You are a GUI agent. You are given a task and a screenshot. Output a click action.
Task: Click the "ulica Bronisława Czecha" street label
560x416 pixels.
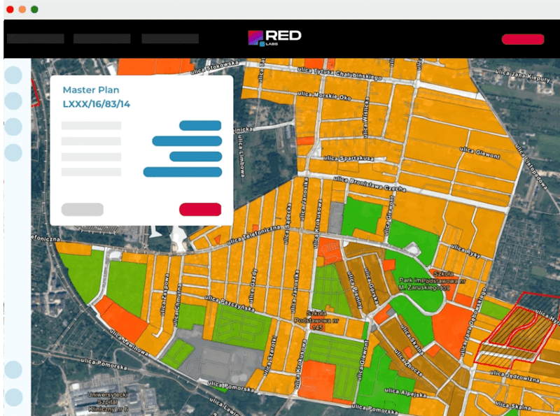[x=370, y=184]
